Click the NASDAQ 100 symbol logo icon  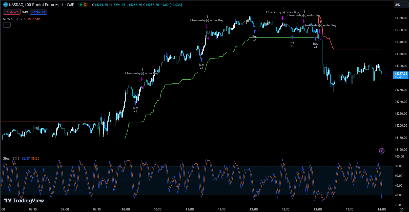coord(5,5)
